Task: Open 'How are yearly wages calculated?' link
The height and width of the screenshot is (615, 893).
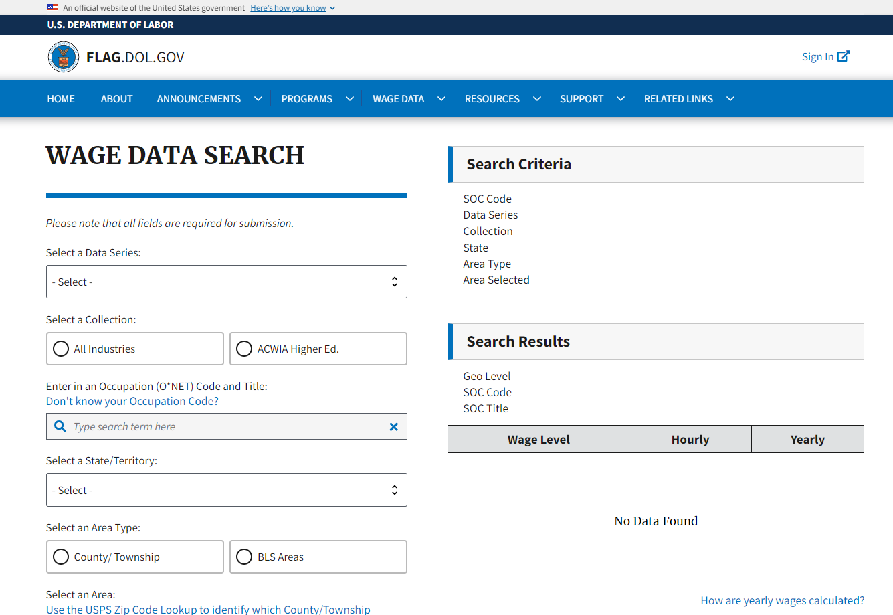Action: tap(783, 601)
